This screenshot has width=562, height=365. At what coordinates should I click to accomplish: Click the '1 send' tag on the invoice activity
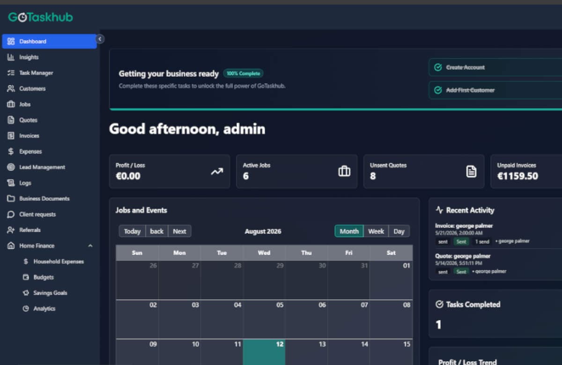[x=482, y=241]
